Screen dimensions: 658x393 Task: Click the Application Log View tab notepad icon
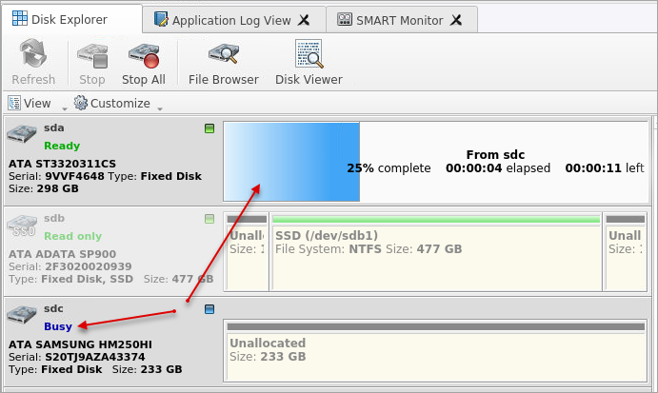click(161, 19)
